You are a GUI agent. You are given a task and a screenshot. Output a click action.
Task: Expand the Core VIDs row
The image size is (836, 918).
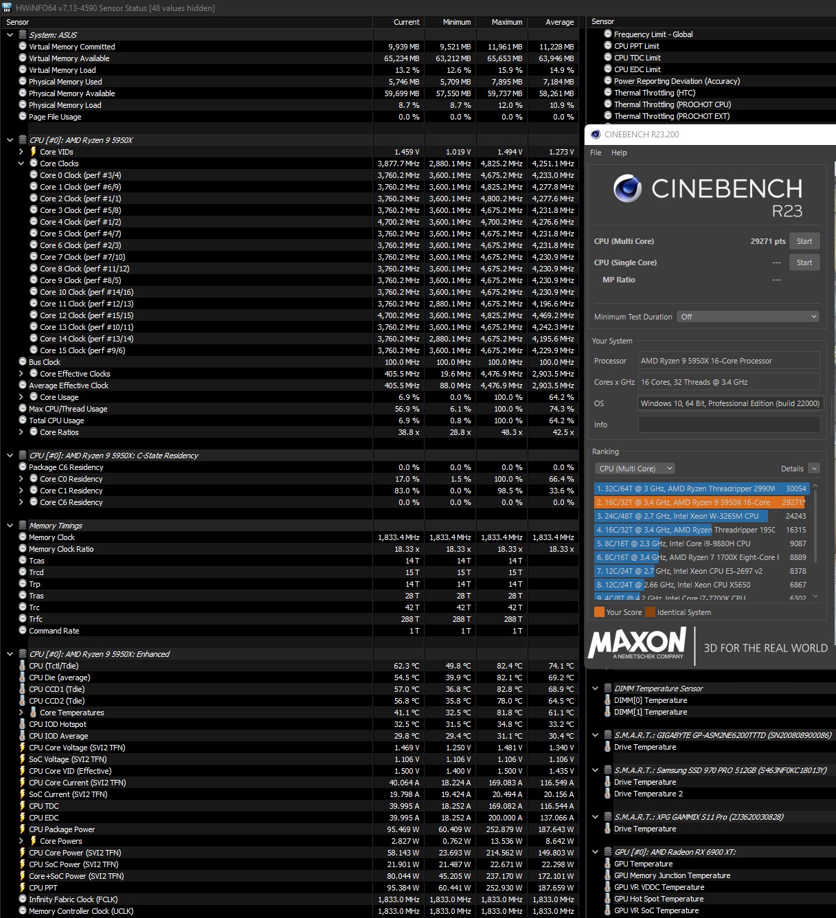tap(21, 152)
